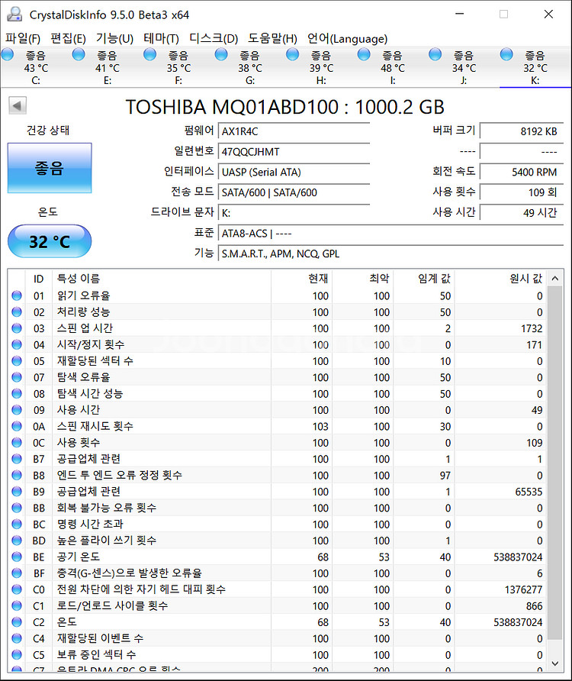Click the status orb for 03 스핀 업 시간
This screenshot has height=681, width=572.
pos(17,328)
